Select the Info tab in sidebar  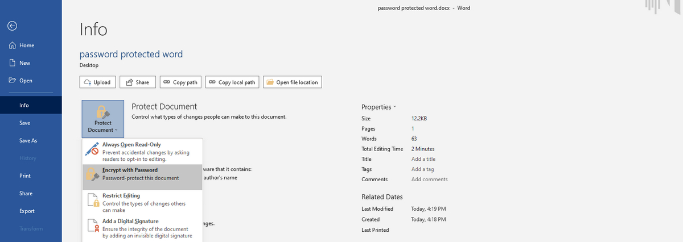click(x=31, y=105)
